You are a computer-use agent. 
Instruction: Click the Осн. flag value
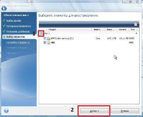coord(98,38)
